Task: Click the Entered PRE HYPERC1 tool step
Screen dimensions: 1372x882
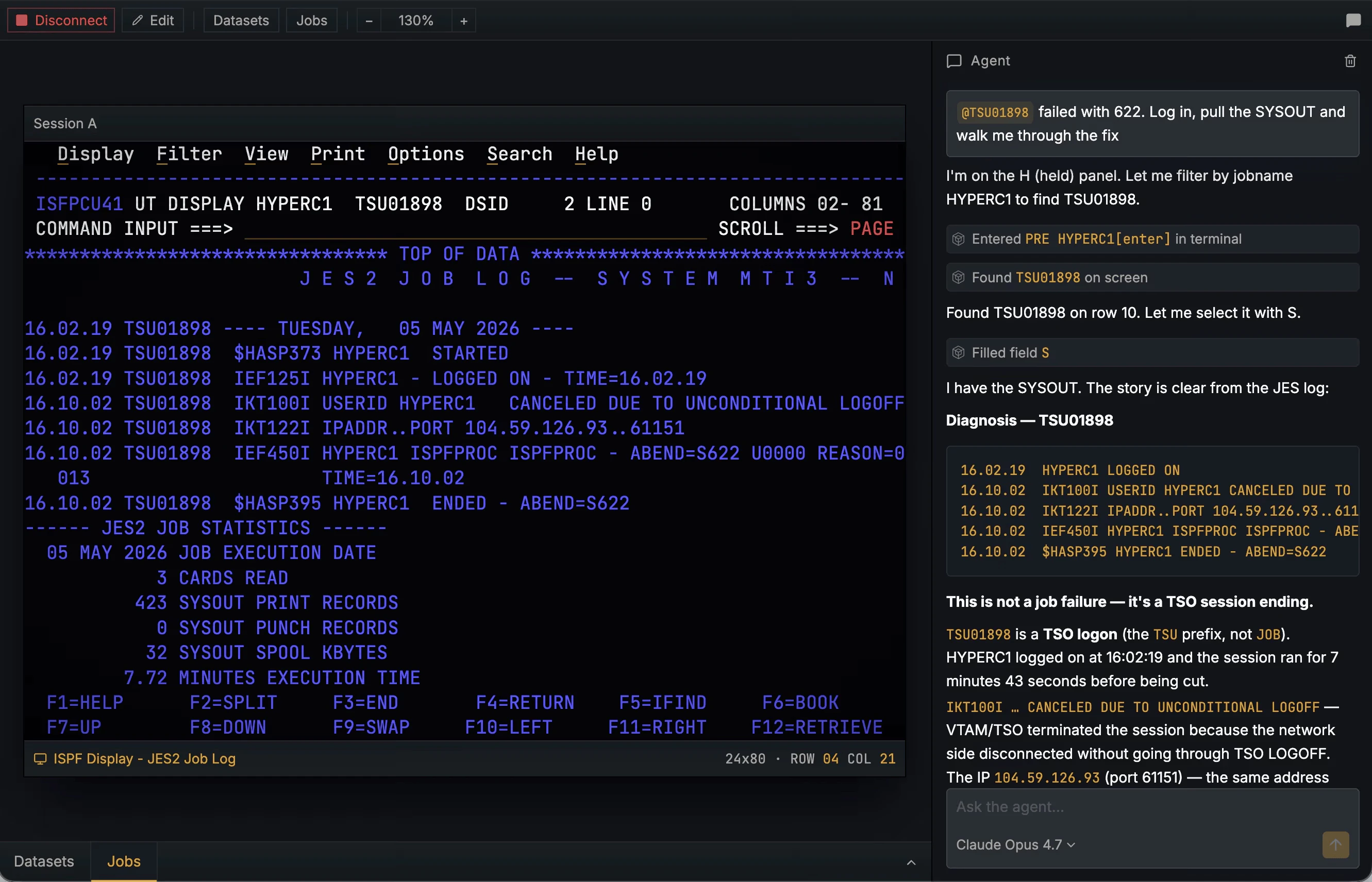Action: [x=1152, y=239]
